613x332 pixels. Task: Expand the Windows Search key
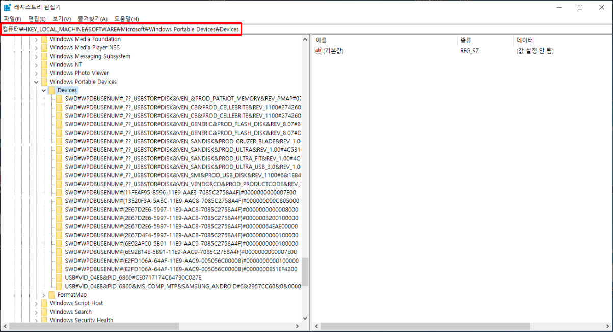[x=36, y=312]
